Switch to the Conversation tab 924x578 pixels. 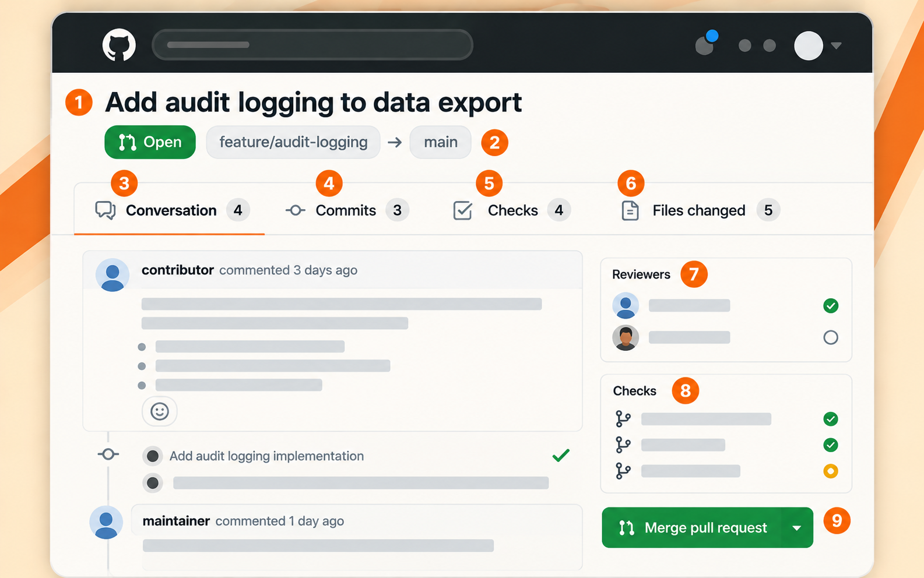tap(172, 210)
